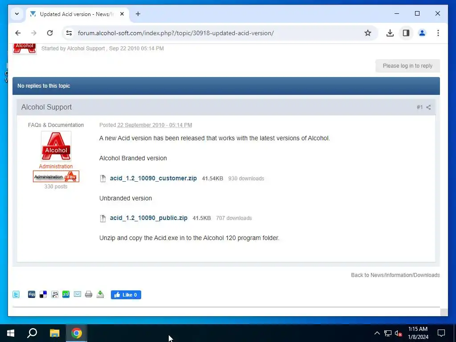Viewport: 456px width, 342px height.
Task: Open Windows notification center
Action: pos(441,333)
